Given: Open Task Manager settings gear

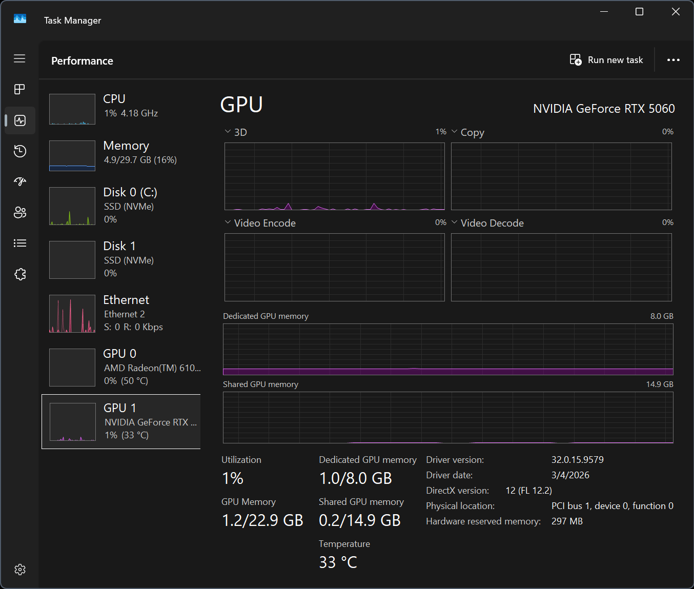Looking at the screenshot, I should coord(20,570).
